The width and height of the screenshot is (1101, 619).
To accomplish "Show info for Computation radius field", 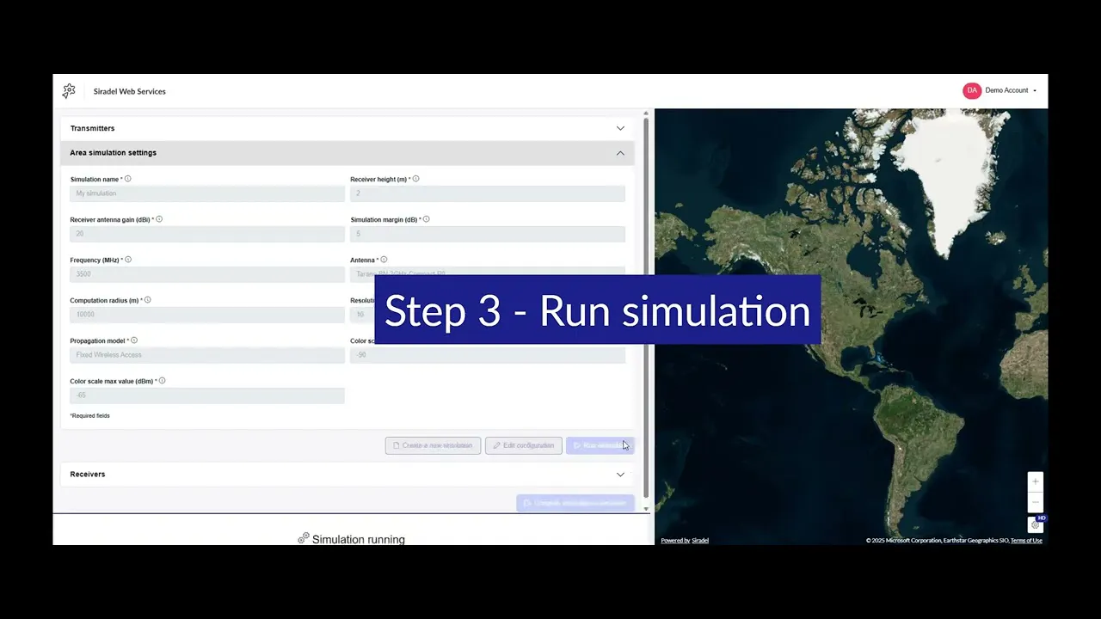I will pos(148,300).
